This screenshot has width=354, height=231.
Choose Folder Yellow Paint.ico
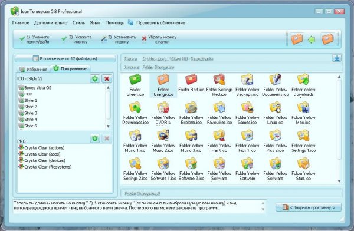pyautogui.click(x=219, y=141)
